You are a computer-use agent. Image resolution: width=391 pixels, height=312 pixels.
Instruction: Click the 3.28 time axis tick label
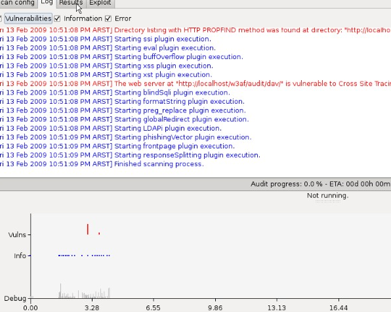(x=92, y=308)
